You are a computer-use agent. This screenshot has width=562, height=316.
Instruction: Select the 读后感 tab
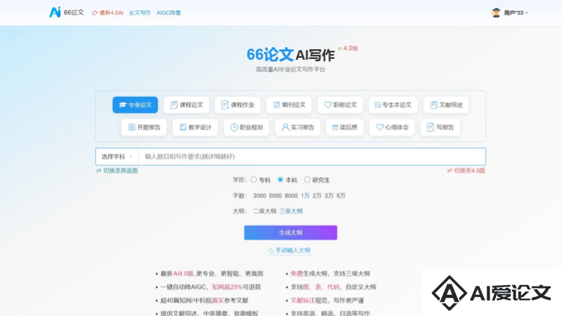tap(345, 127)
